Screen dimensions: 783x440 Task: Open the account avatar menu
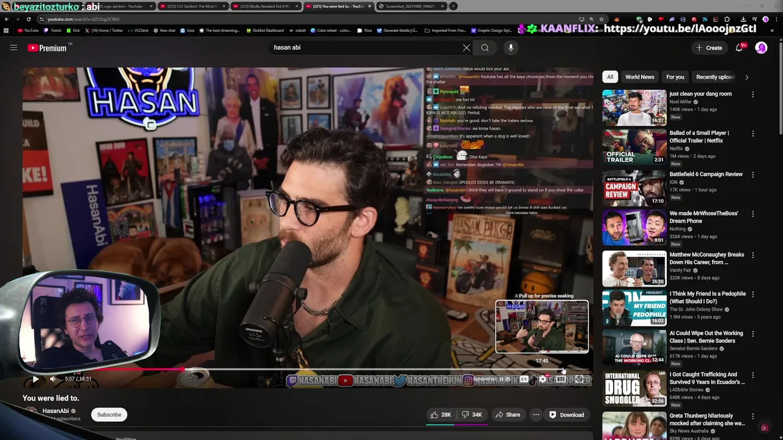point(761,48)
